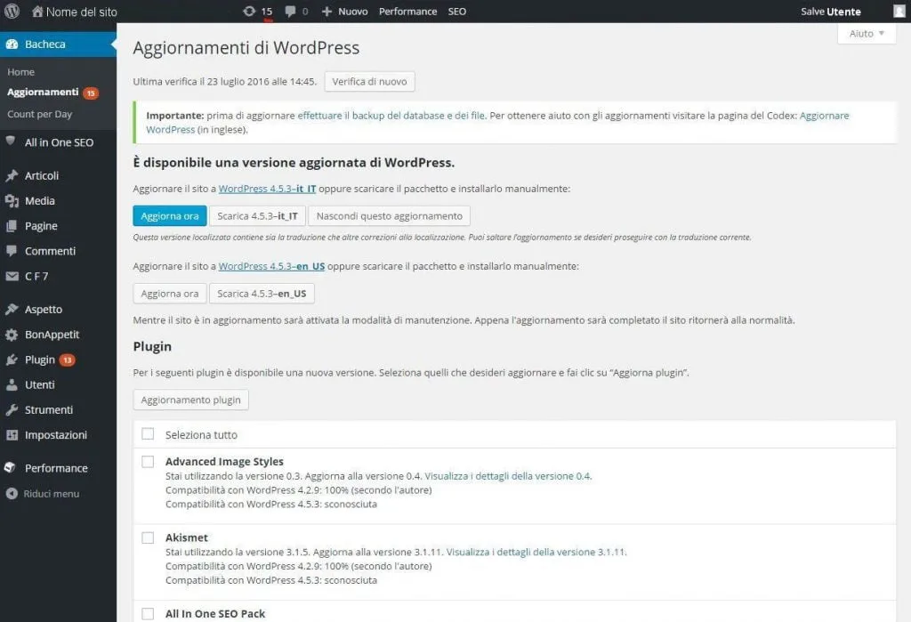Click the WordPress logo in the admin bar
Screen dimensions: 911x622
point(11,12)
